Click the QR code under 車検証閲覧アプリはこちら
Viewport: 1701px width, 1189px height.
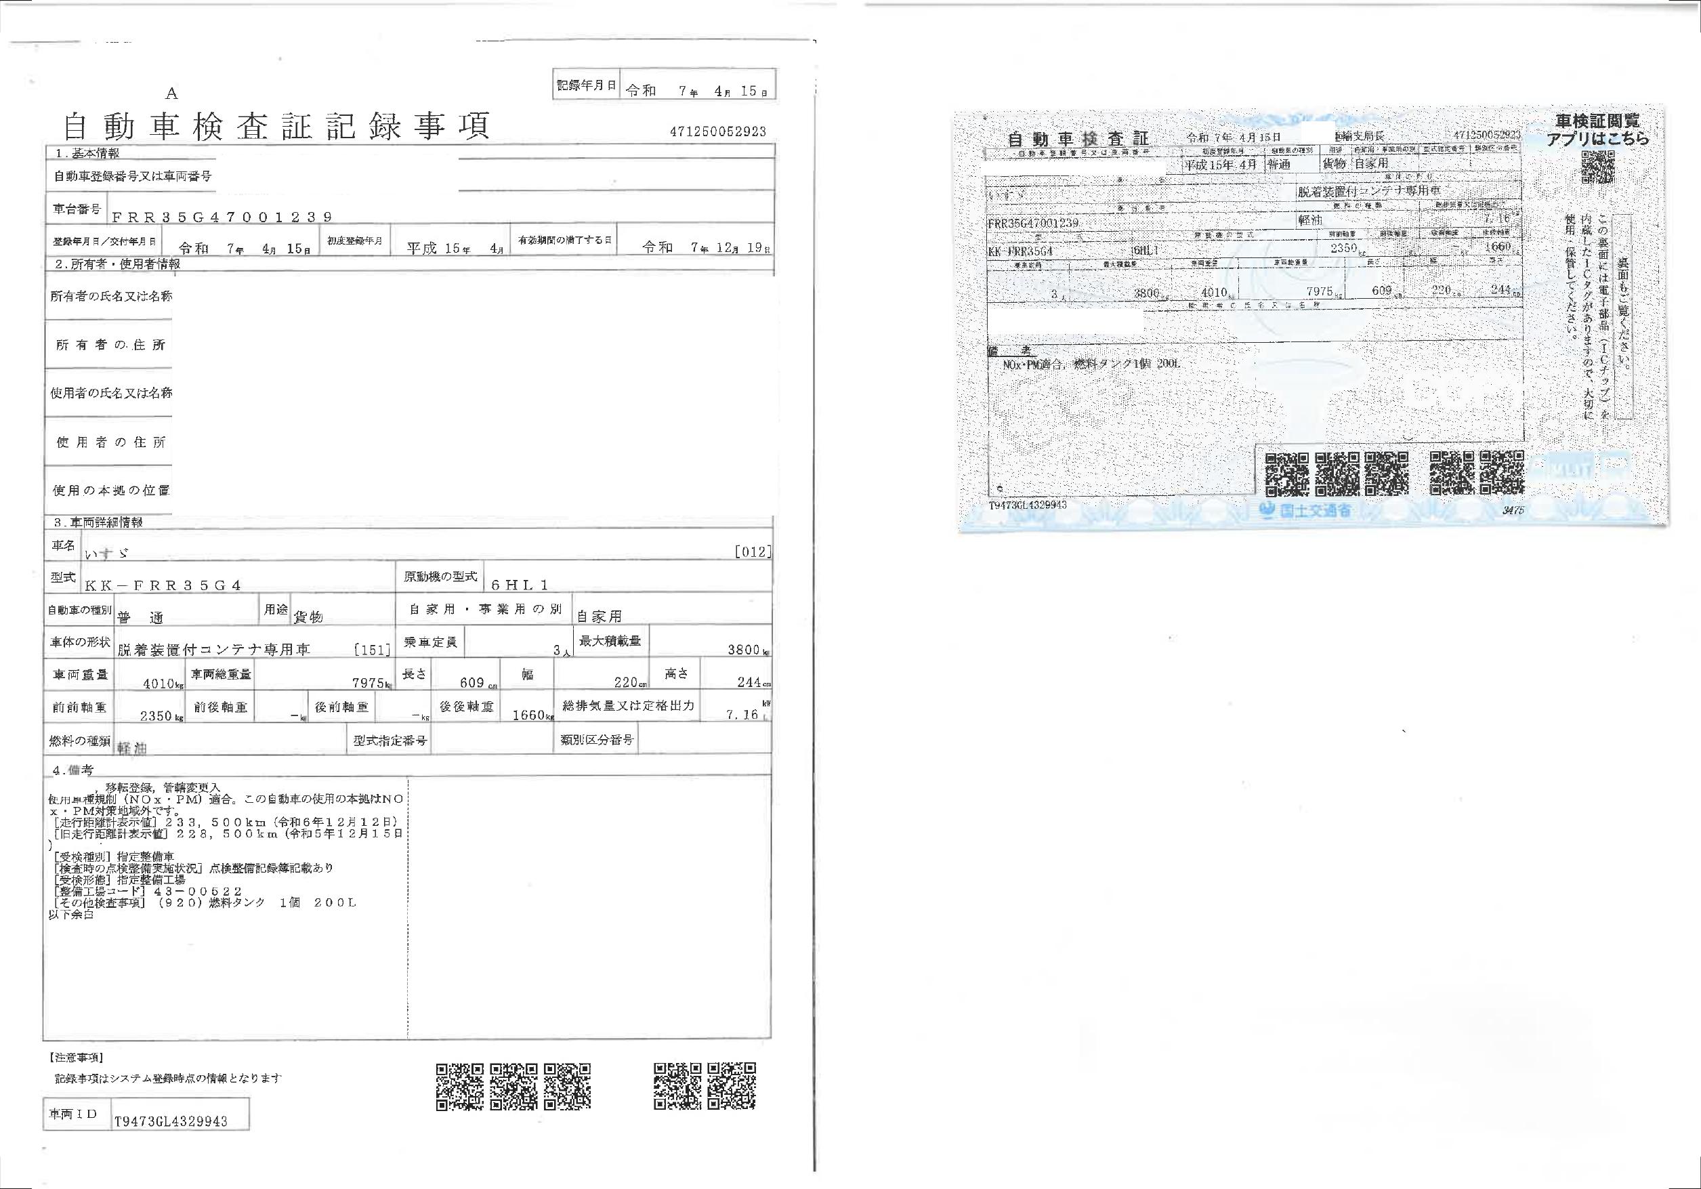[x=1598, y=167]
